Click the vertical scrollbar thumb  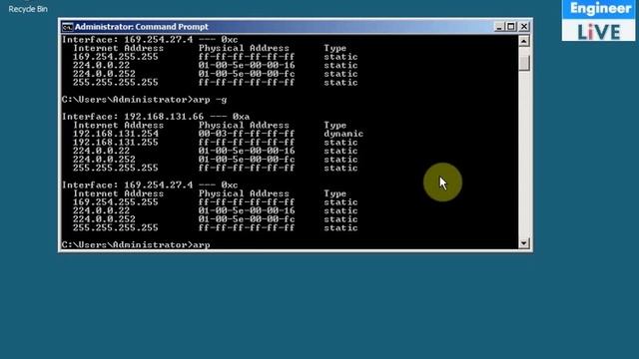coord(524,63)
